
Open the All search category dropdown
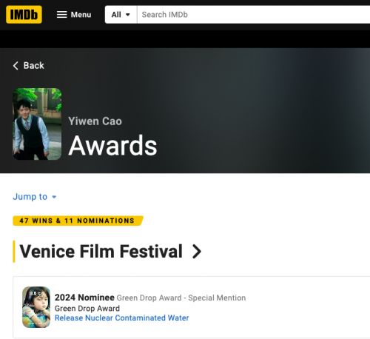coord(121,15)
